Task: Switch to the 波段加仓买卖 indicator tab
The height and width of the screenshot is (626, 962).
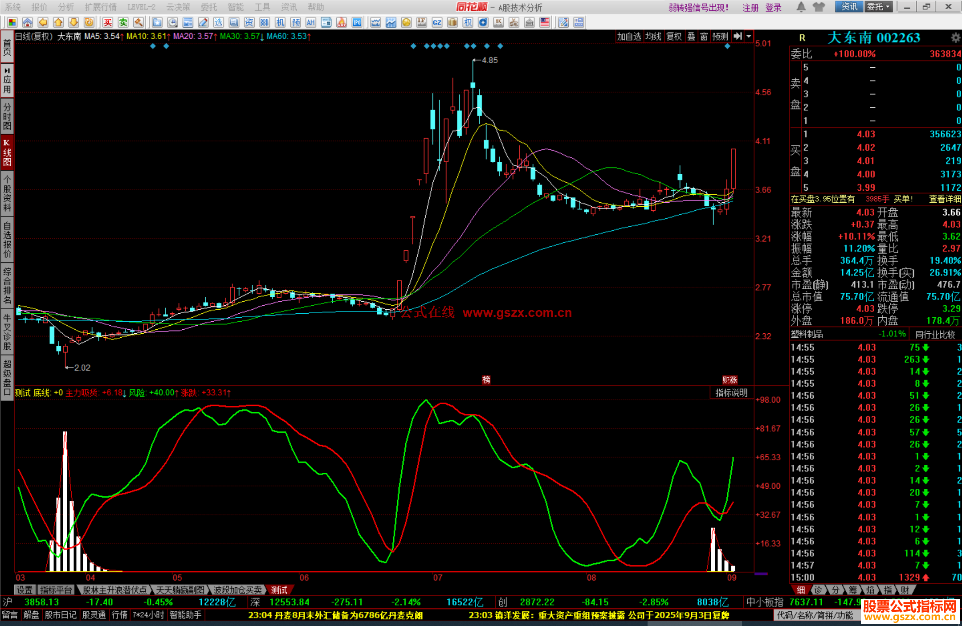Action: tap(237, 590)
